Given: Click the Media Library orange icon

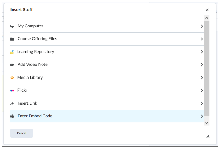Looking at the screenshot, I should tap(12, 78).
